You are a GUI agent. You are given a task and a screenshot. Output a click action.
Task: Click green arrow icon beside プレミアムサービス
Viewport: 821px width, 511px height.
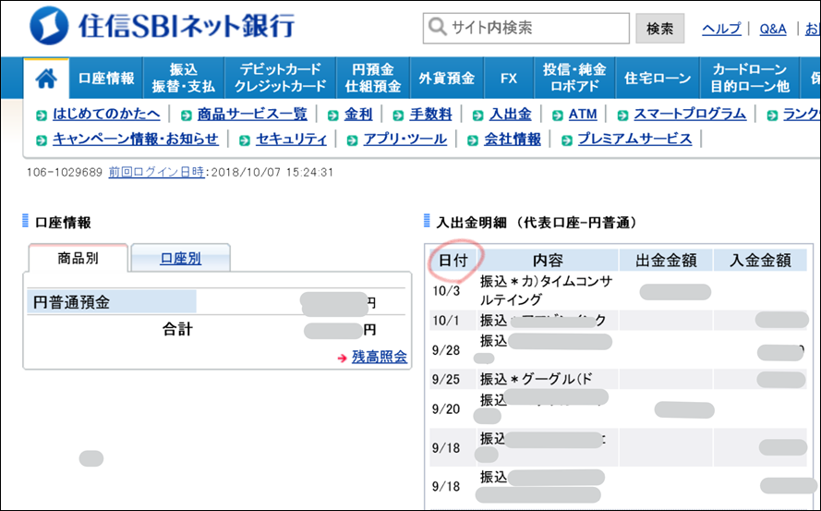pos(566,140)
